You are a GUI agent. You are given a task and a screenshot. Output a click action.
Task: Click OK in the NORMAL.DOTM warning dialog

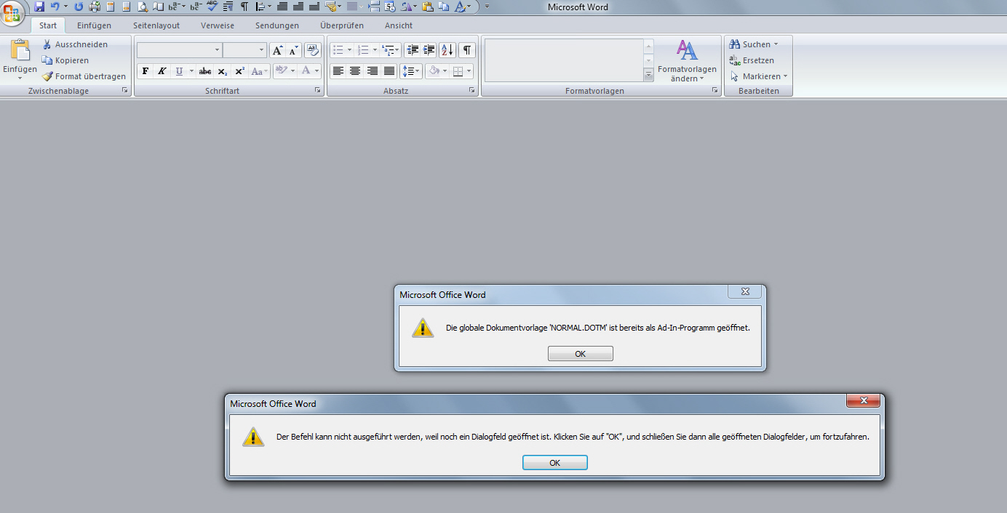pos(581,354)
